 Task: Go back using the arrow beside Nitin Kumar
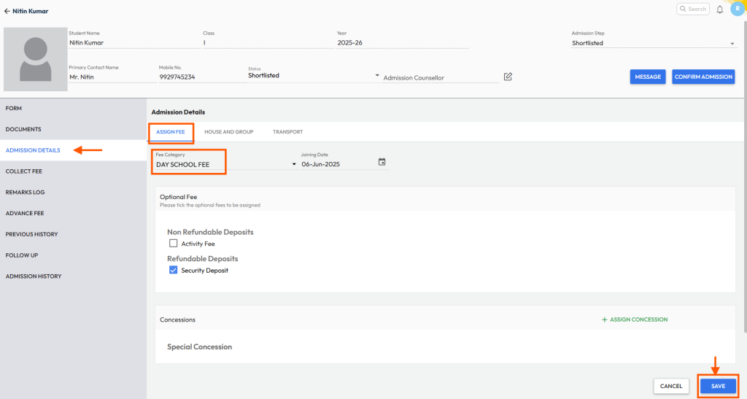tap(7, 11)
